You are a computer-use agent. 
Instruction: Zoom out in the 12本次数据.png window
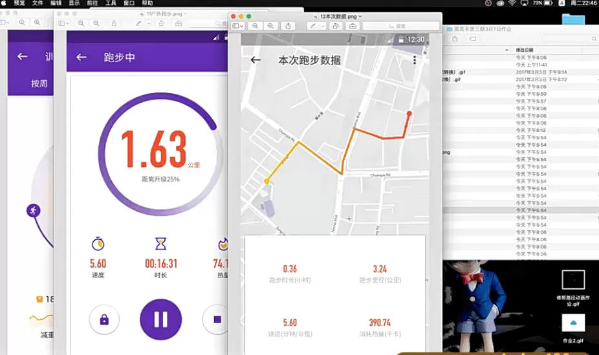point(255,26)
